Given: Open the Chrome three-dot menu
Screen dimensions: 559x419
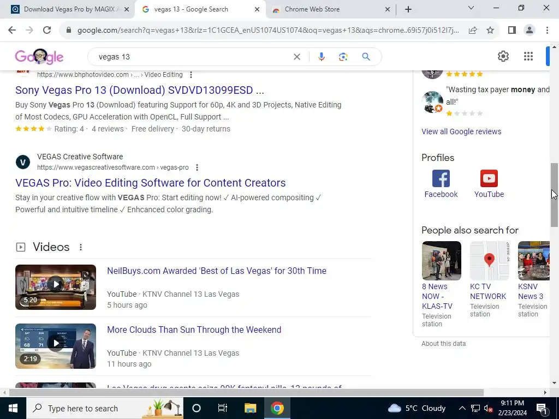Looking at the screenshot, I should click(547, 31).
